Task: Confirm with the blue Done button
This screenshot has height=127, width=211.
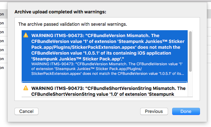Action: 186,111
